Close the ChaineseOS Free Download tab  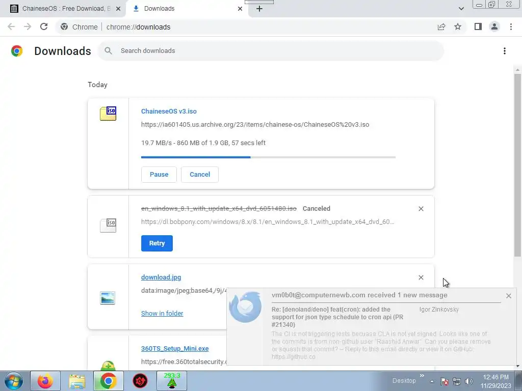click(118, 9)
